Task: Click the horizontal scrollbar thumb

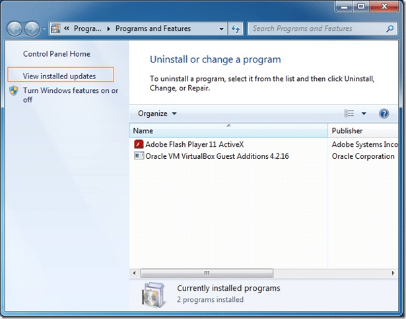Action: [x=207, y=273]
